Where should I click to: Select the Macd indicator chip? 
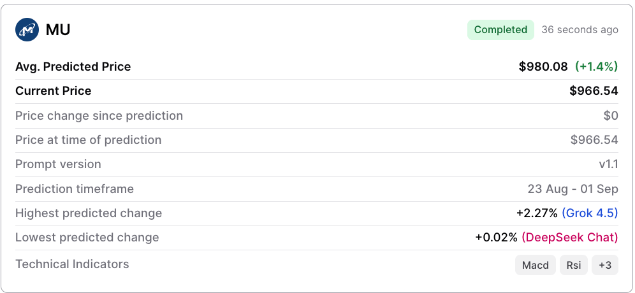click(536, 265)
